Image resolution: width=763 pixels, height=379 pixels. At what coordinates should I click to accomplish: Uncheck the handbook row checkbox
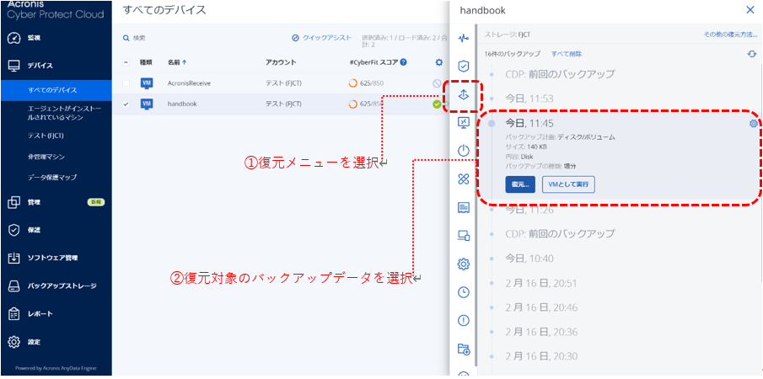pyautogui.click(x=126, y=104)
